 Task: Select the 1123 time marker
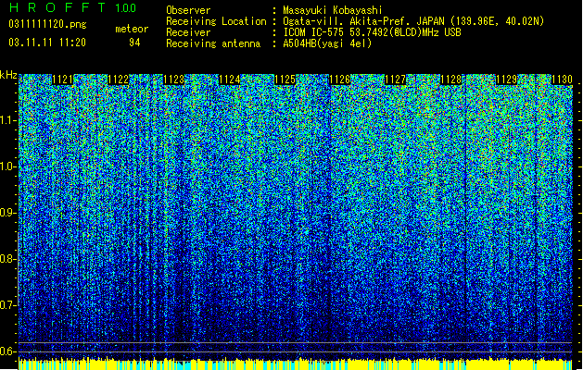(x=173, y=80)
